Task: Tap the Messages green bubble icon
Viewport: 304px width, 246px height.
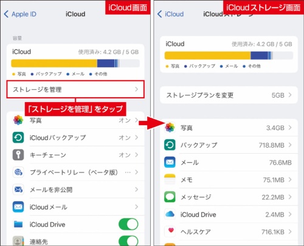Action: [170, 197]
